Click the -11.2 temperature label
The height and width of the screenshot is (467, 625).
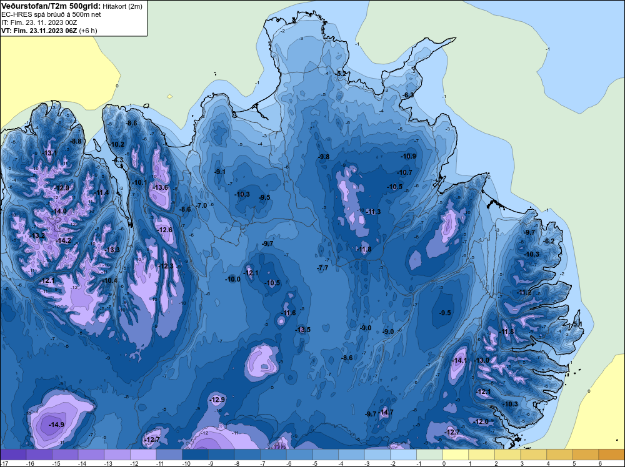click(x=524, y=293)
